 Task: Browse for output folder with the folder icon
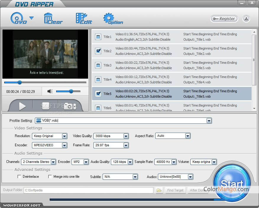(159, 190)
